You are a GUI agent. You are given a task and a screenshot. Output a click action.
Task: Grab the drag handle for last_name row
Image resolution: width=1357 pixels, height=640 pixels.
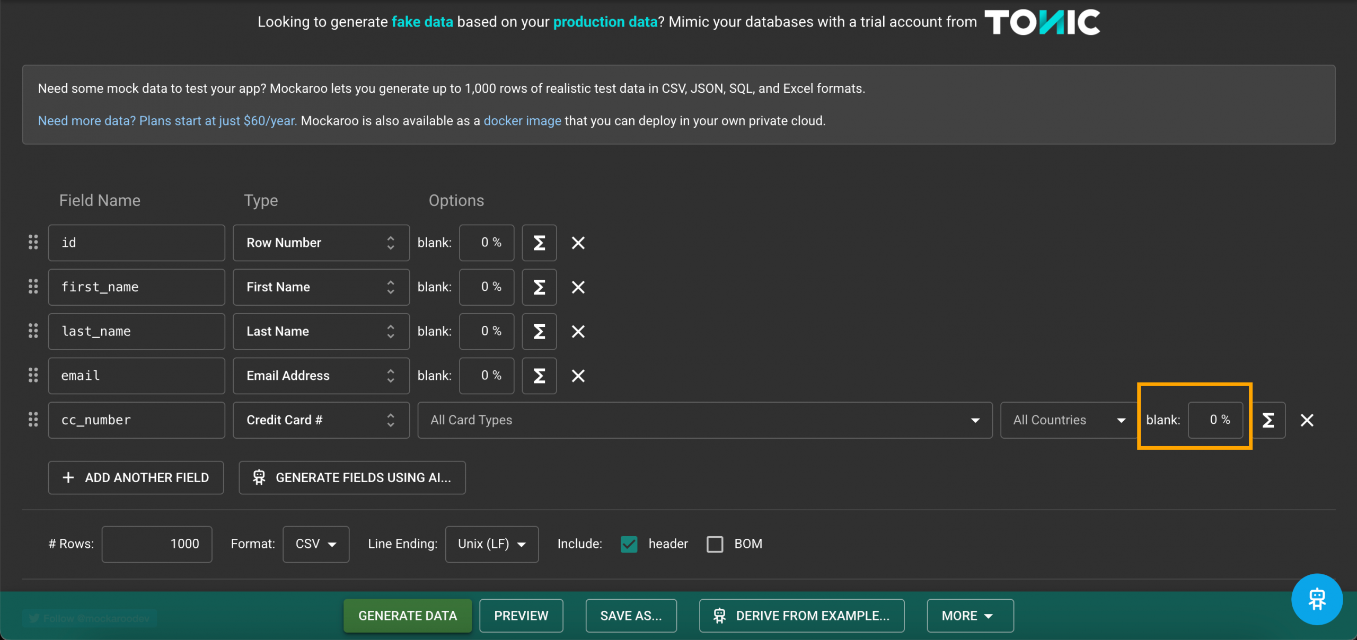coord(33,331)
